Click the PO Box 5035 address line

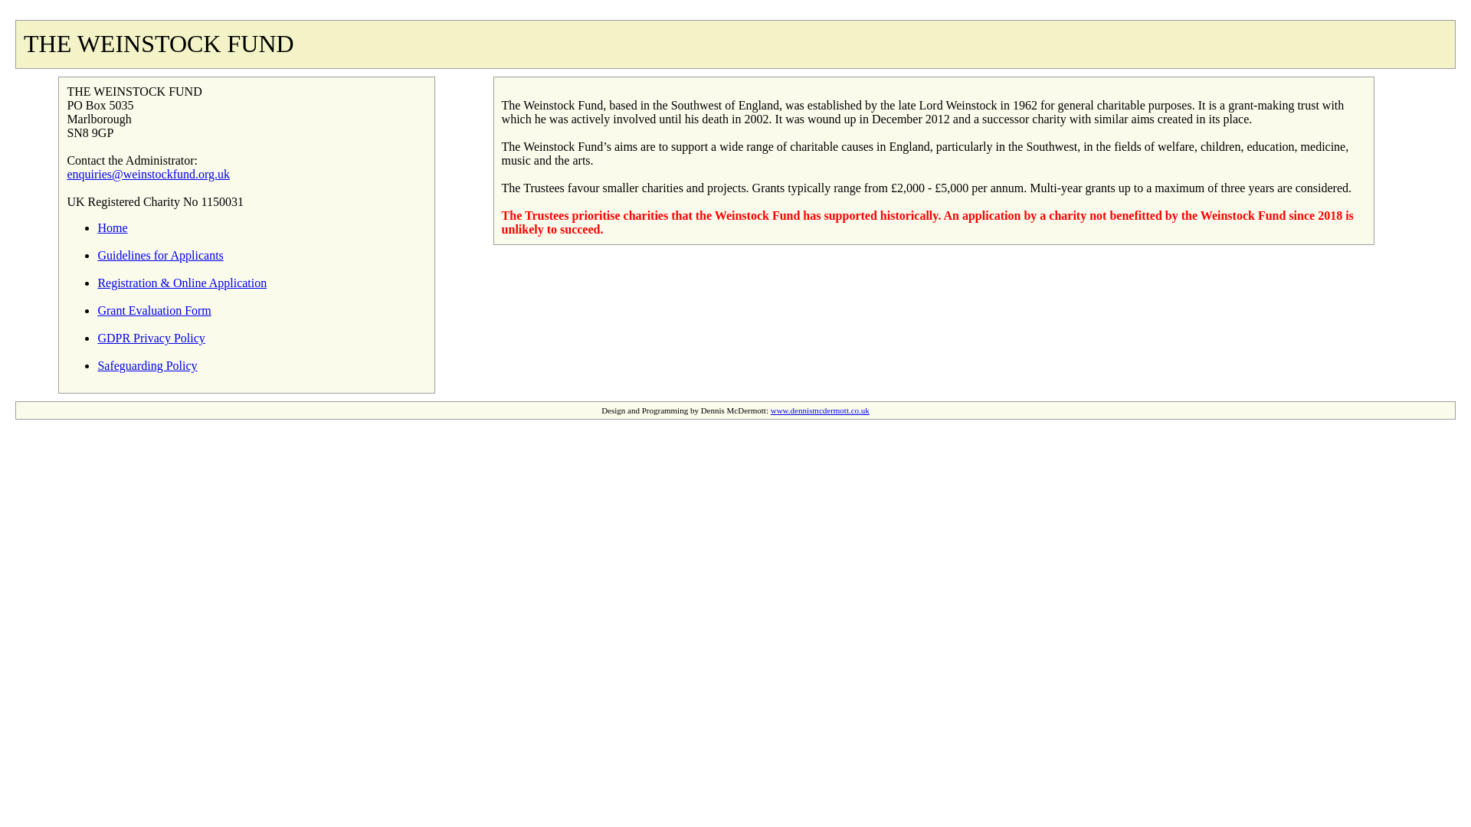(x=100, y=106)
